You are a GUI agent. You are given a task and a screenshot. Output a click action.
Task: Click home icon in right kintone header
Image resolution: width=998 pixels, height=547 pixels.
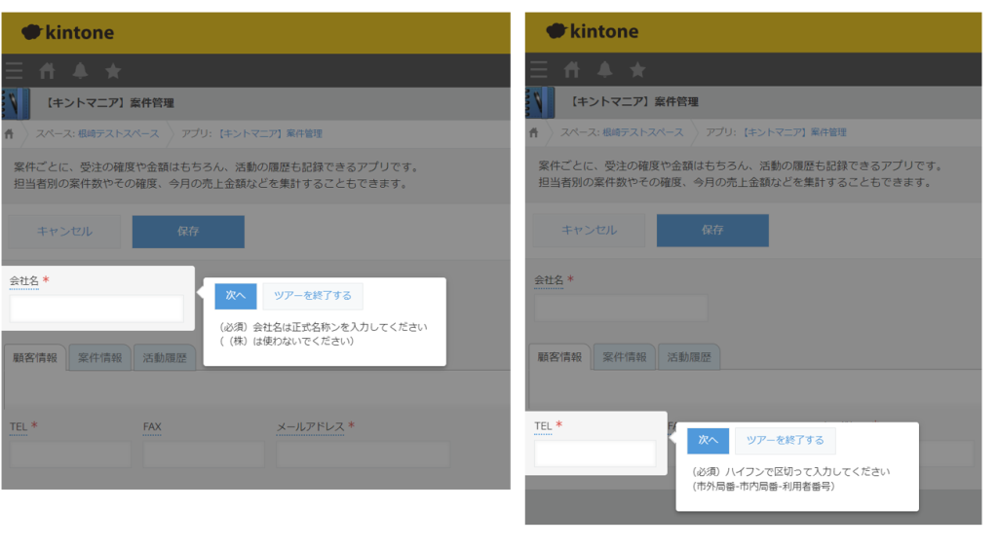tap(571, 69)
